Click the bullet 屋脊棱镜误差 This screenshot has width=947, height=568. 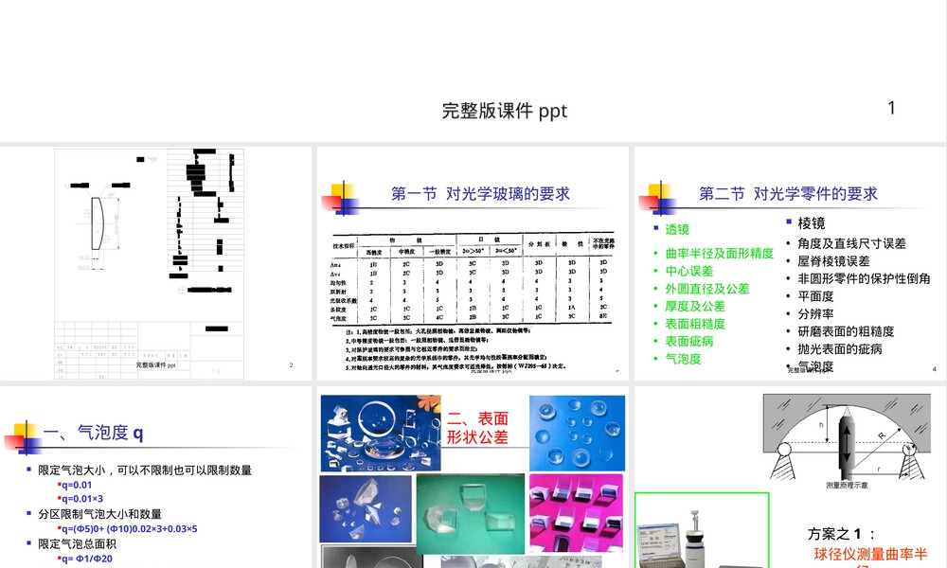pos(833,260)
